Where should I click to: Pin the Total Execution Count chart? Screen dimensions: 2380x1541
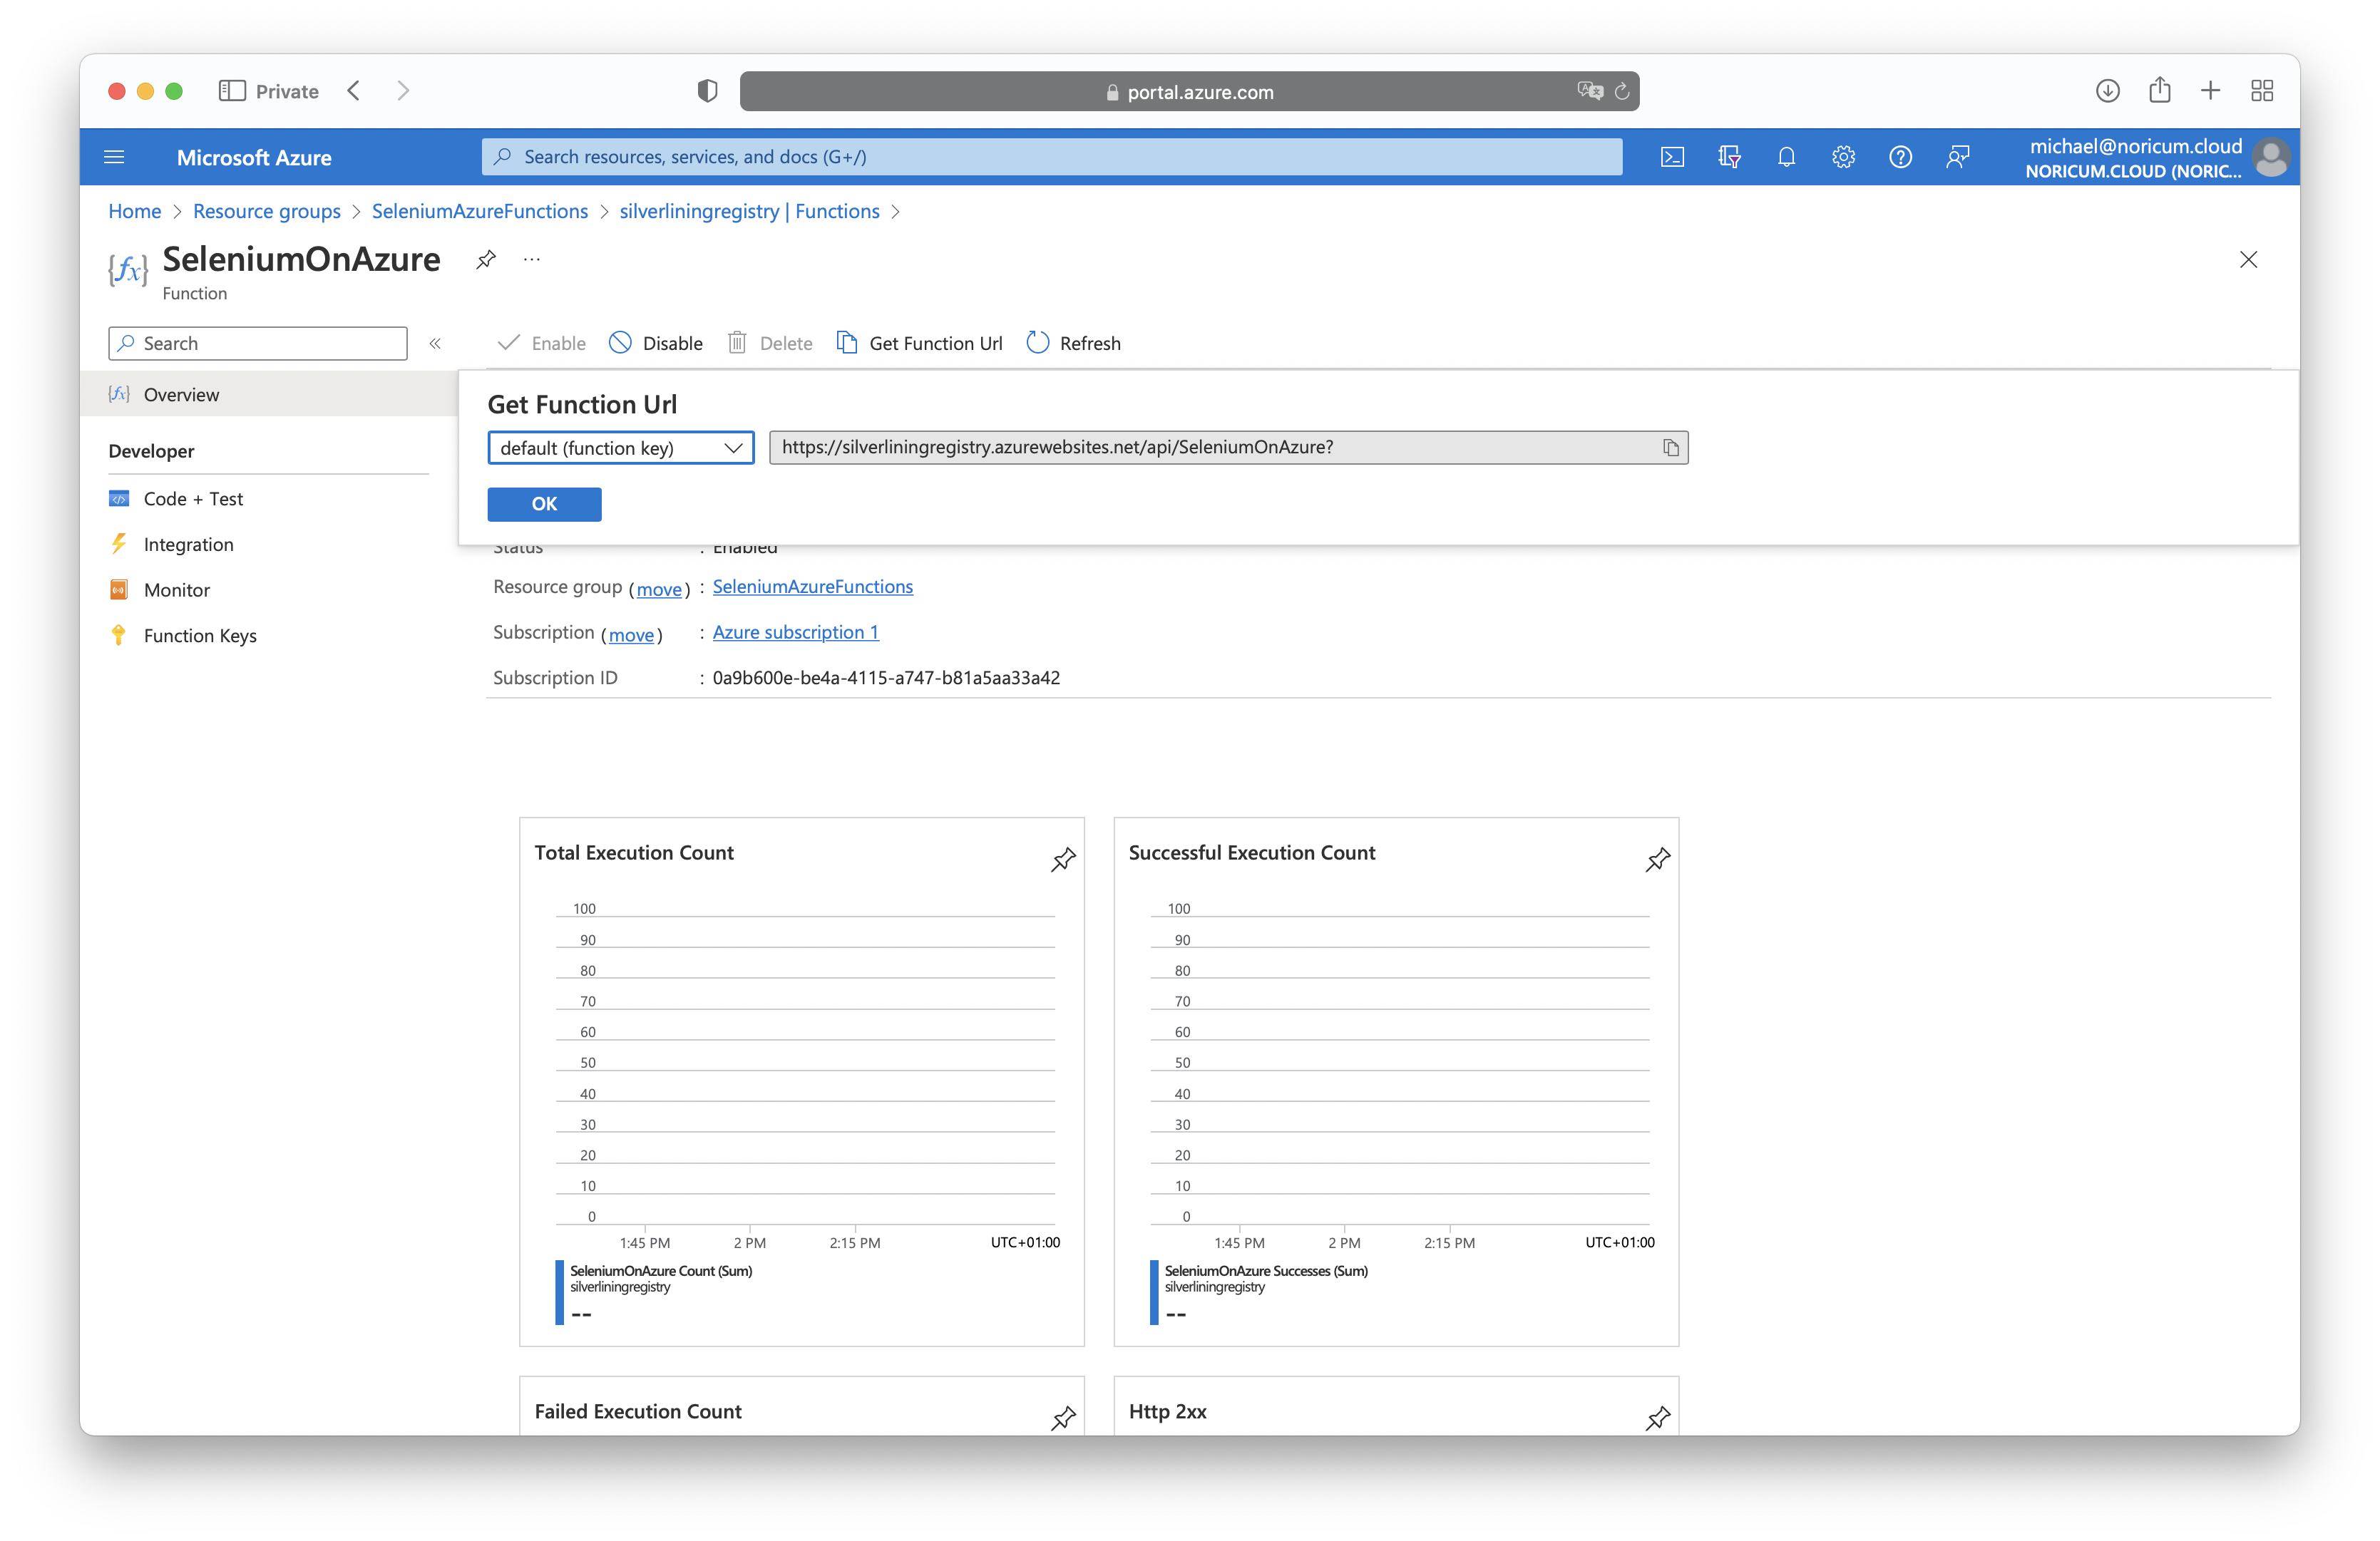1063,860
